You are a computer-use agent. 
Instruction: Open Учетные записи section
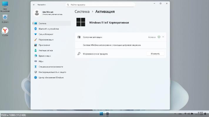pos(45,50)
